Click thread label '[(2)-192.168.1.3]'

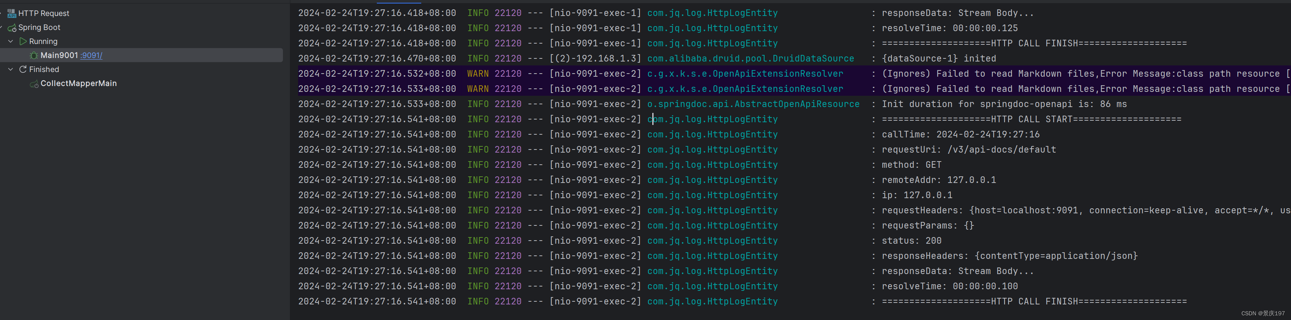coord(595,59)
